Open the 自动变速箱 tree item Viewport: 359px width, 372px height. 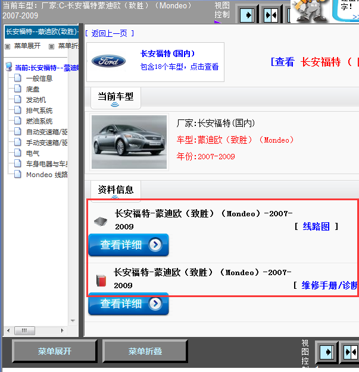(46, 132)
